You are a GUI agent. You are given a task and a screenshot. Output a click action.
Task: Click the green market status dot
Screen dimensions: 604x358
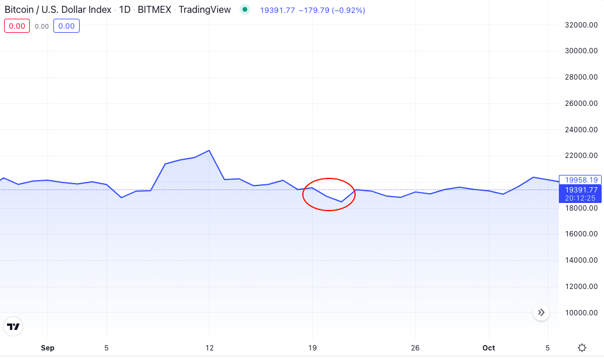245,9
